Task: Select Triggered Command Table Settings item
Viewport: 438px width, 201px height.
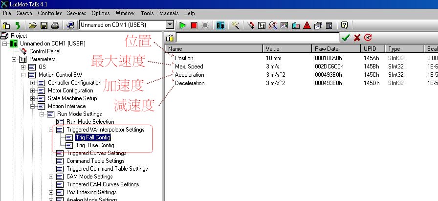Action: [107, 169]
